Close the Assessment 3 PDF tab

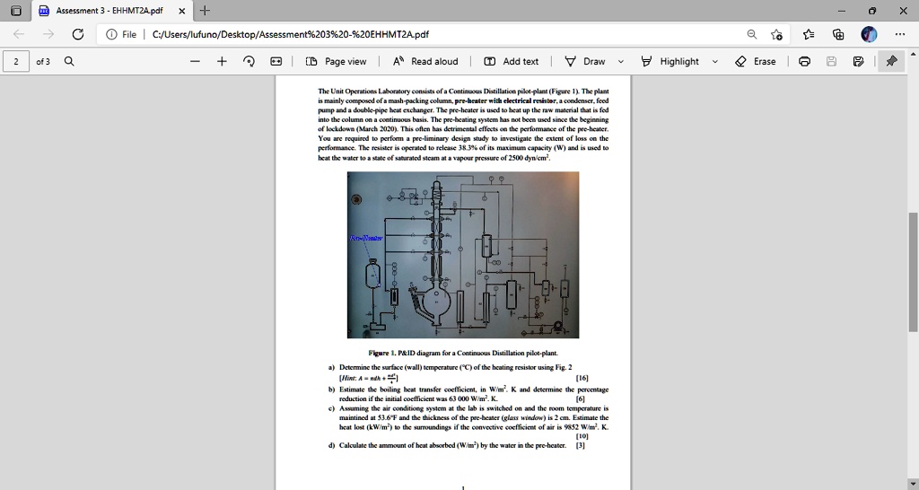[181, 11]
